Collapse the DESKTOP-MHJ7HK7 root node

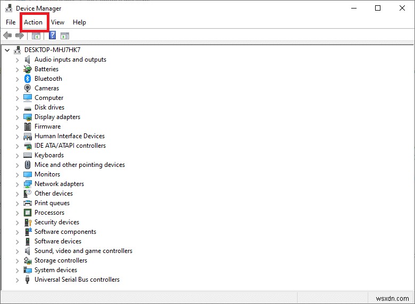click(x=7, y=50)
